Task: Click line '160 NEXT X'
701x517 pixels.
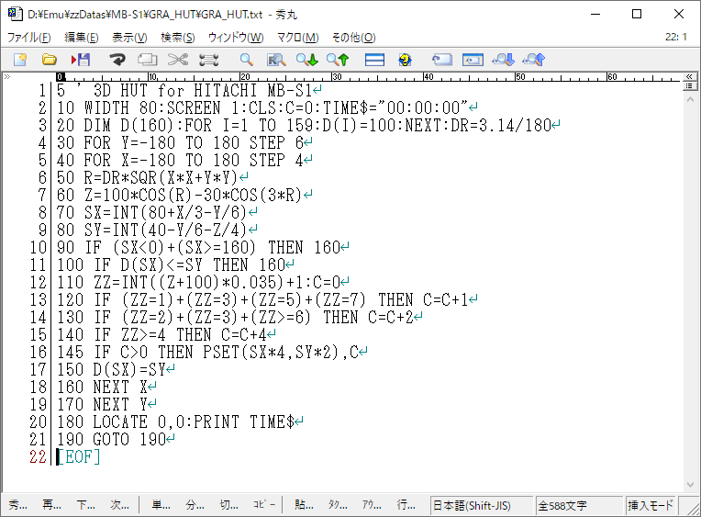Action: (103, 388)
